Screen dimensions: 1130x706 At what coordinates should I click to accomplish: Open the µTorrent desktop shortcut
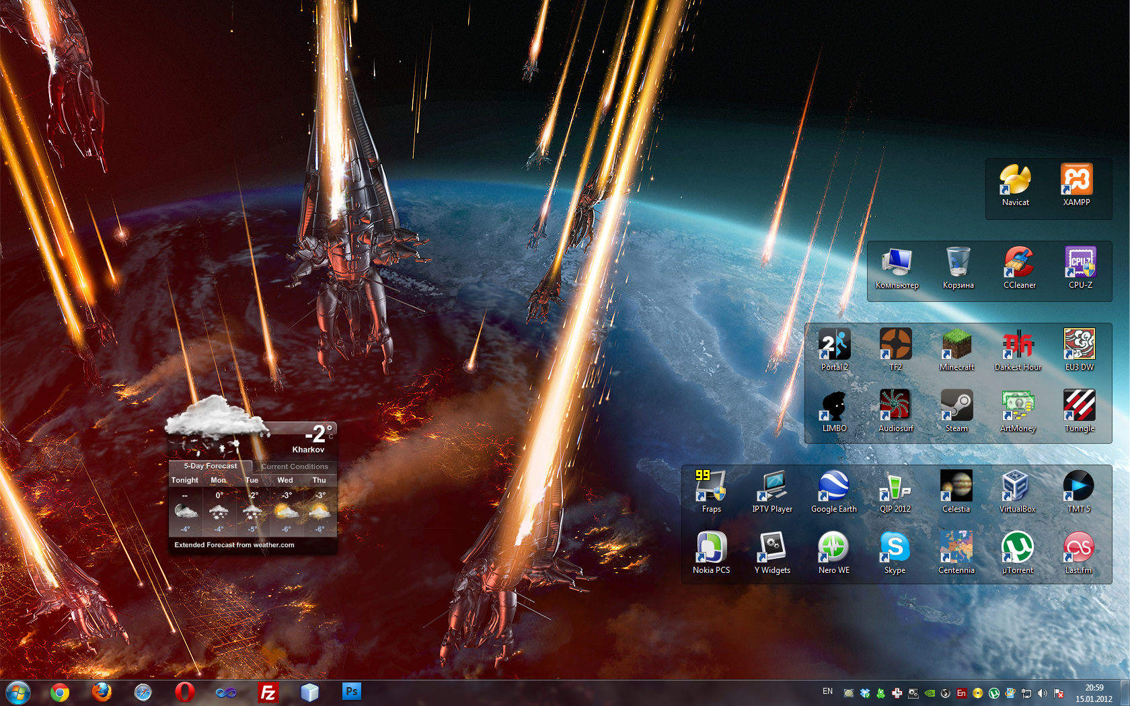pos(1017,553)
